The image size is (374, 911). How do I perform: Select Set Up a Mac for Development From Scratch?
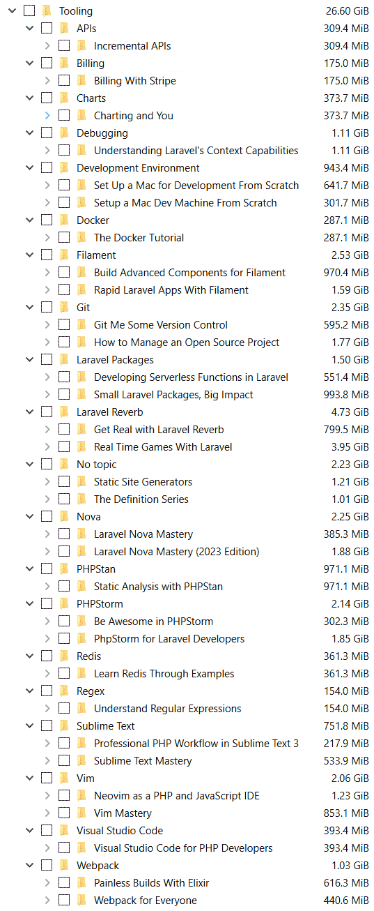point(196,185)
